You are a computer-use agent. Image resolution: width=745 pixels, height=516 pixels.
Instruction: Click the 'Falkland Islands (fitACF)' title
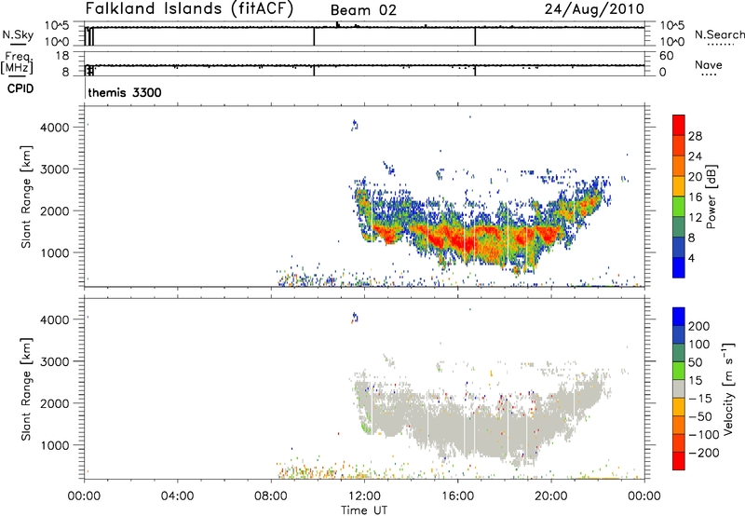pyautogui.click(x=189, y=8)
